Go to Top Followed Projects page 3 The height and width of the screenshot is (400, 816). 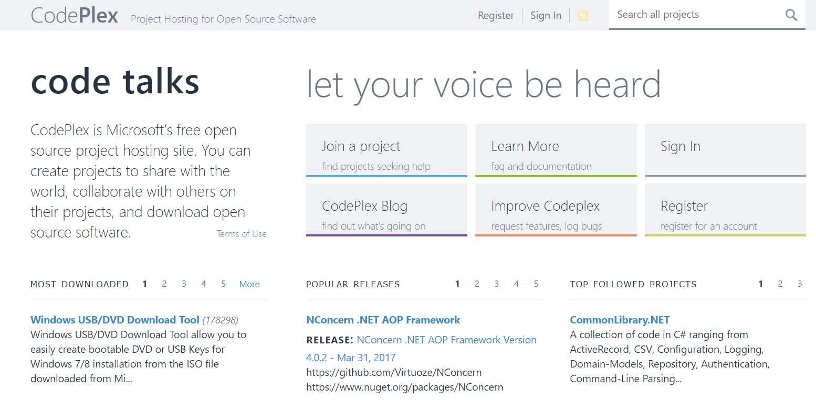[800, 284]
